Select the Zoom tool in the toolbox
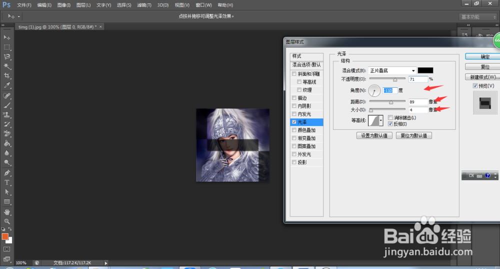500x269 pixels. tap(6, 221)
